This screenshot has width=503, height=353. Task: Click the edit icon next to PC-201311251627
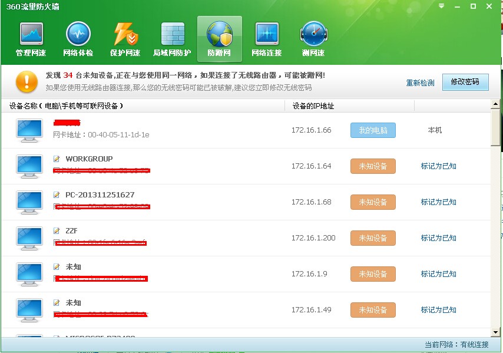pos(57,194)
